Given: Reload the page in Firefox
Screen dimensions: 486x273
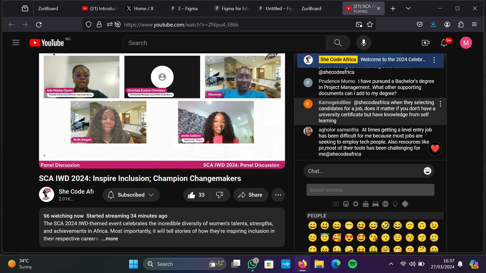Looking at the screenshot, I should 39,25.
